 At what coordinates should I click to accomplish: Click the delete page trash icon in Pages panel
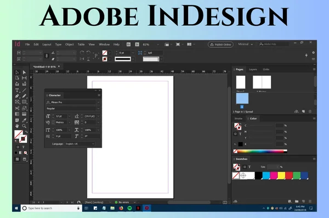(310, 111)
